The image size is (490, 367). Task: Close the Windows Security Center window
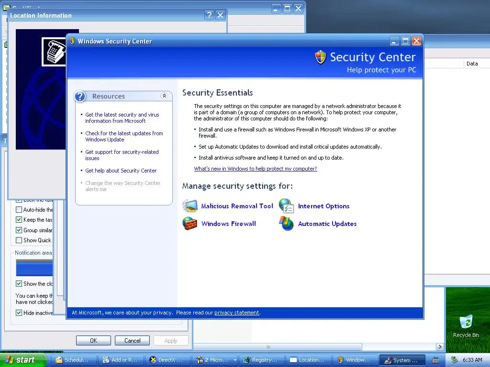[417, 41]
